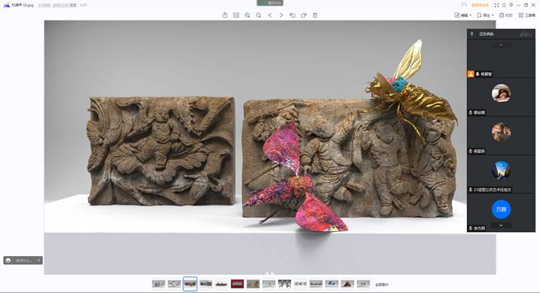Open the hamburger main menu
The height and width of the screenshot is (293, 540).
coord(504,5)
